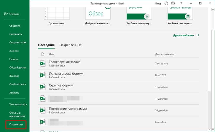
Task: Click Excel icon of Построение гистограммы
Action: (42, 110)
